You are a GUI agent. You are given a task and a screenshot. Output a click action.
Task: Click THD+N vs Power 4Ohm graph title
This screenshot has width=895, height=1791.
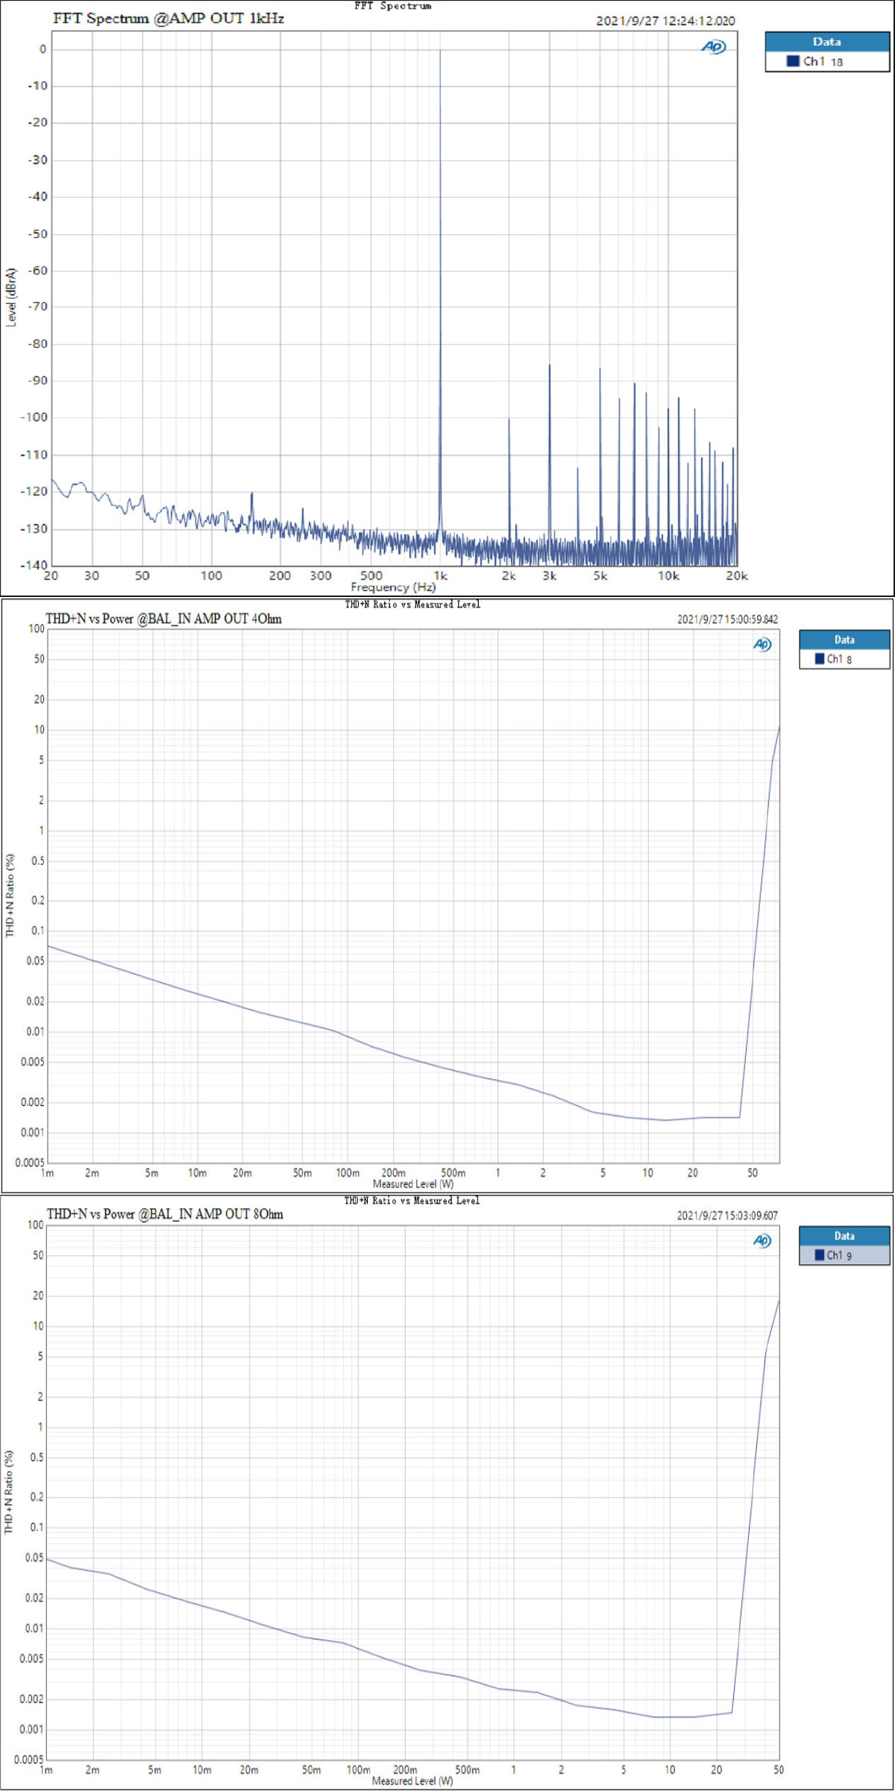[x=163, y=619]
